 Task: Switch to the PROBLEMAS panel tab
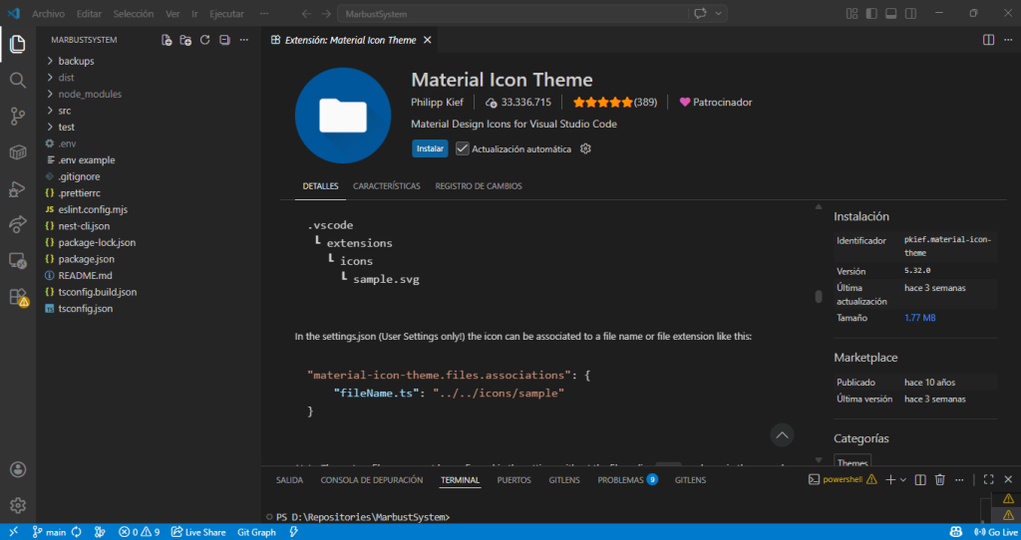(x=628, y=479)
